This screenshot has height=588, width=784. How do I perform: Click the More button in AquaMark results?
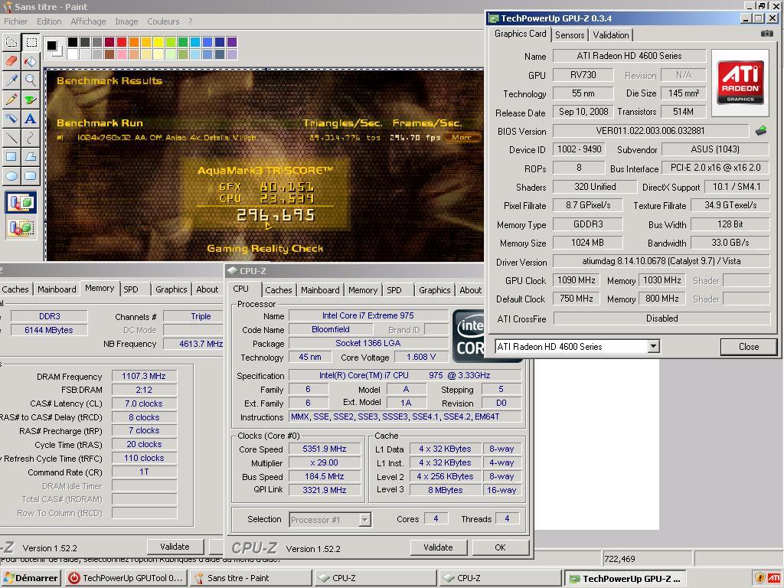click(x=462, y=138)
